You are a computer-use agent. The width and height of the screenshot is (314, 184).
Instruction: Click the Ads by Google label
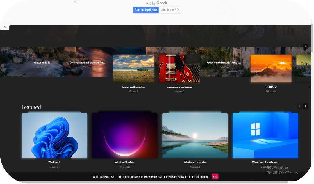pos(157,3)
